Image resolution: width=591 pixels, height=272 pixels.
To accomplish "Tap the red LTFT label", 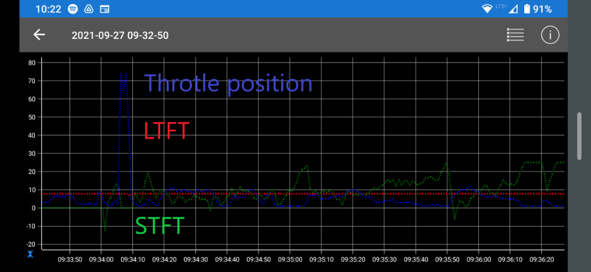I will tap(166, 130).
